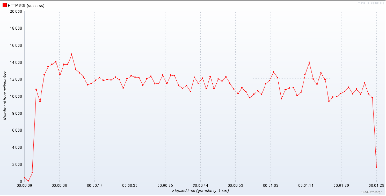Click the Y-axis label 16 000
The height and width of the screenshot is (196, 386).
[x=17, y=45]
